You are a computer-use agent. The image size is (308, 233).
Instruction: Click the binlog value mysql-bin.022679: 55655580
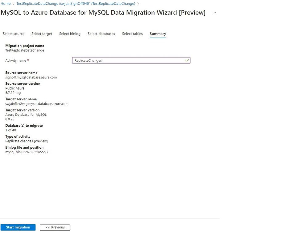tap(27, 152)
